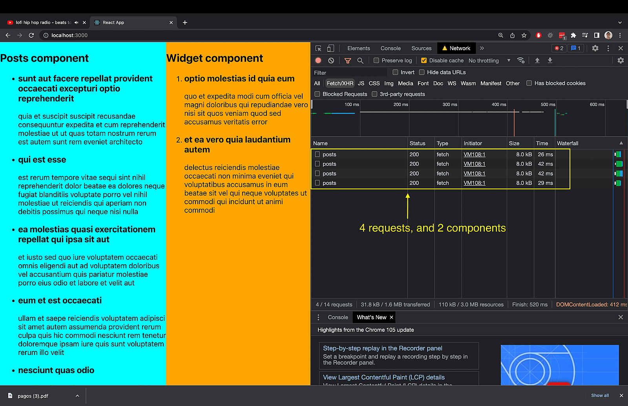Image resolution: width=628 pixels, height=406 pixels.
Task: Expand the DevTools panel overflow chevron
Action: click(x=482, y=48)
